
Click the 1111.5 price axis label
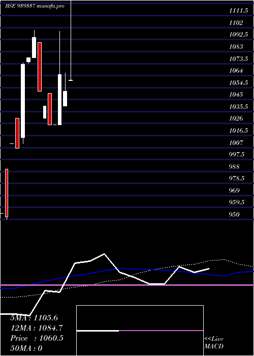(238, 11)
